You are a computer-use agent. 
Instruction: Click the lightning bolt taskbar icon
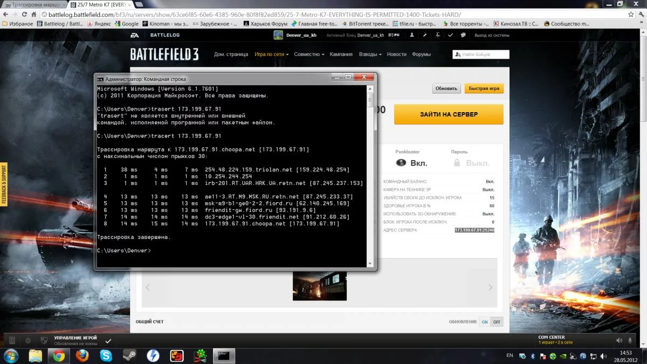tap(153, 355)
